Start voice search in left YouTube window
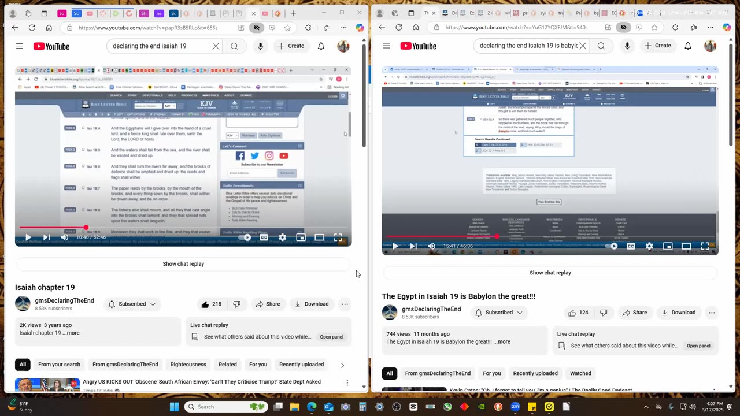The image size is (740, 416). pyautogui.click(x=260, y=46)
